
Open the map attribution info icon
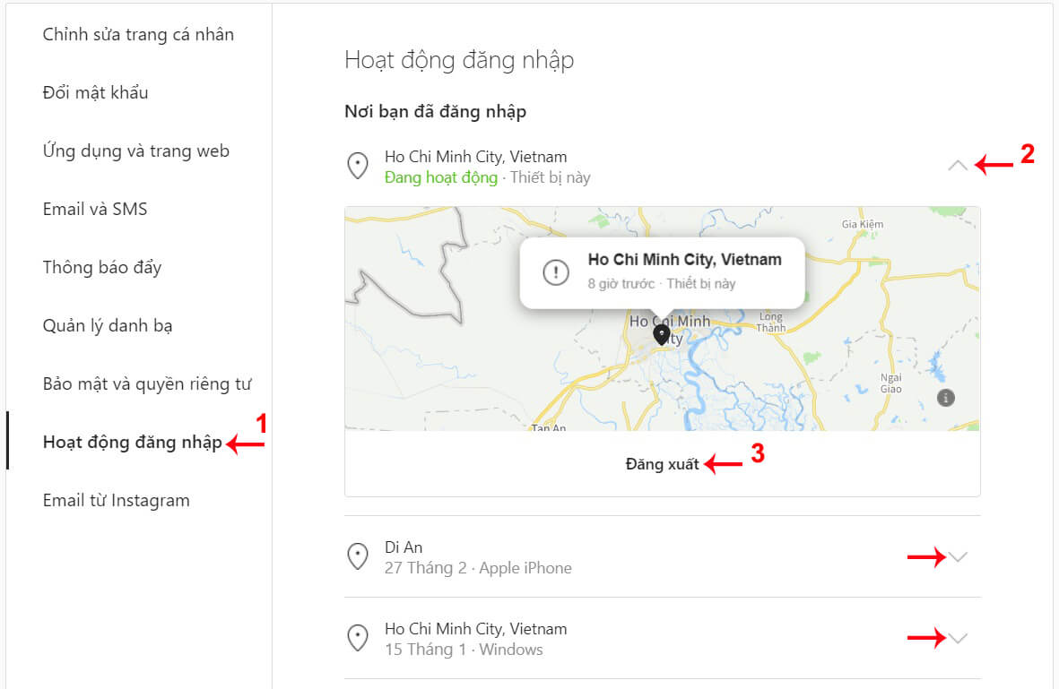(x=944, y=397)
